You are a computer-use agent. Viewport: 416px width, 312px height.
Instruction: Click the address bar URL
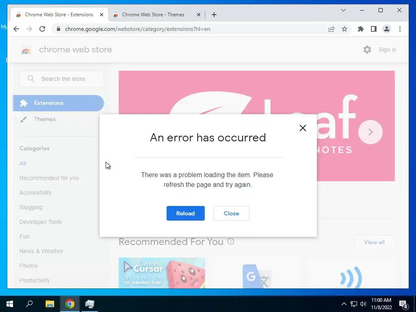coord(137,29)
